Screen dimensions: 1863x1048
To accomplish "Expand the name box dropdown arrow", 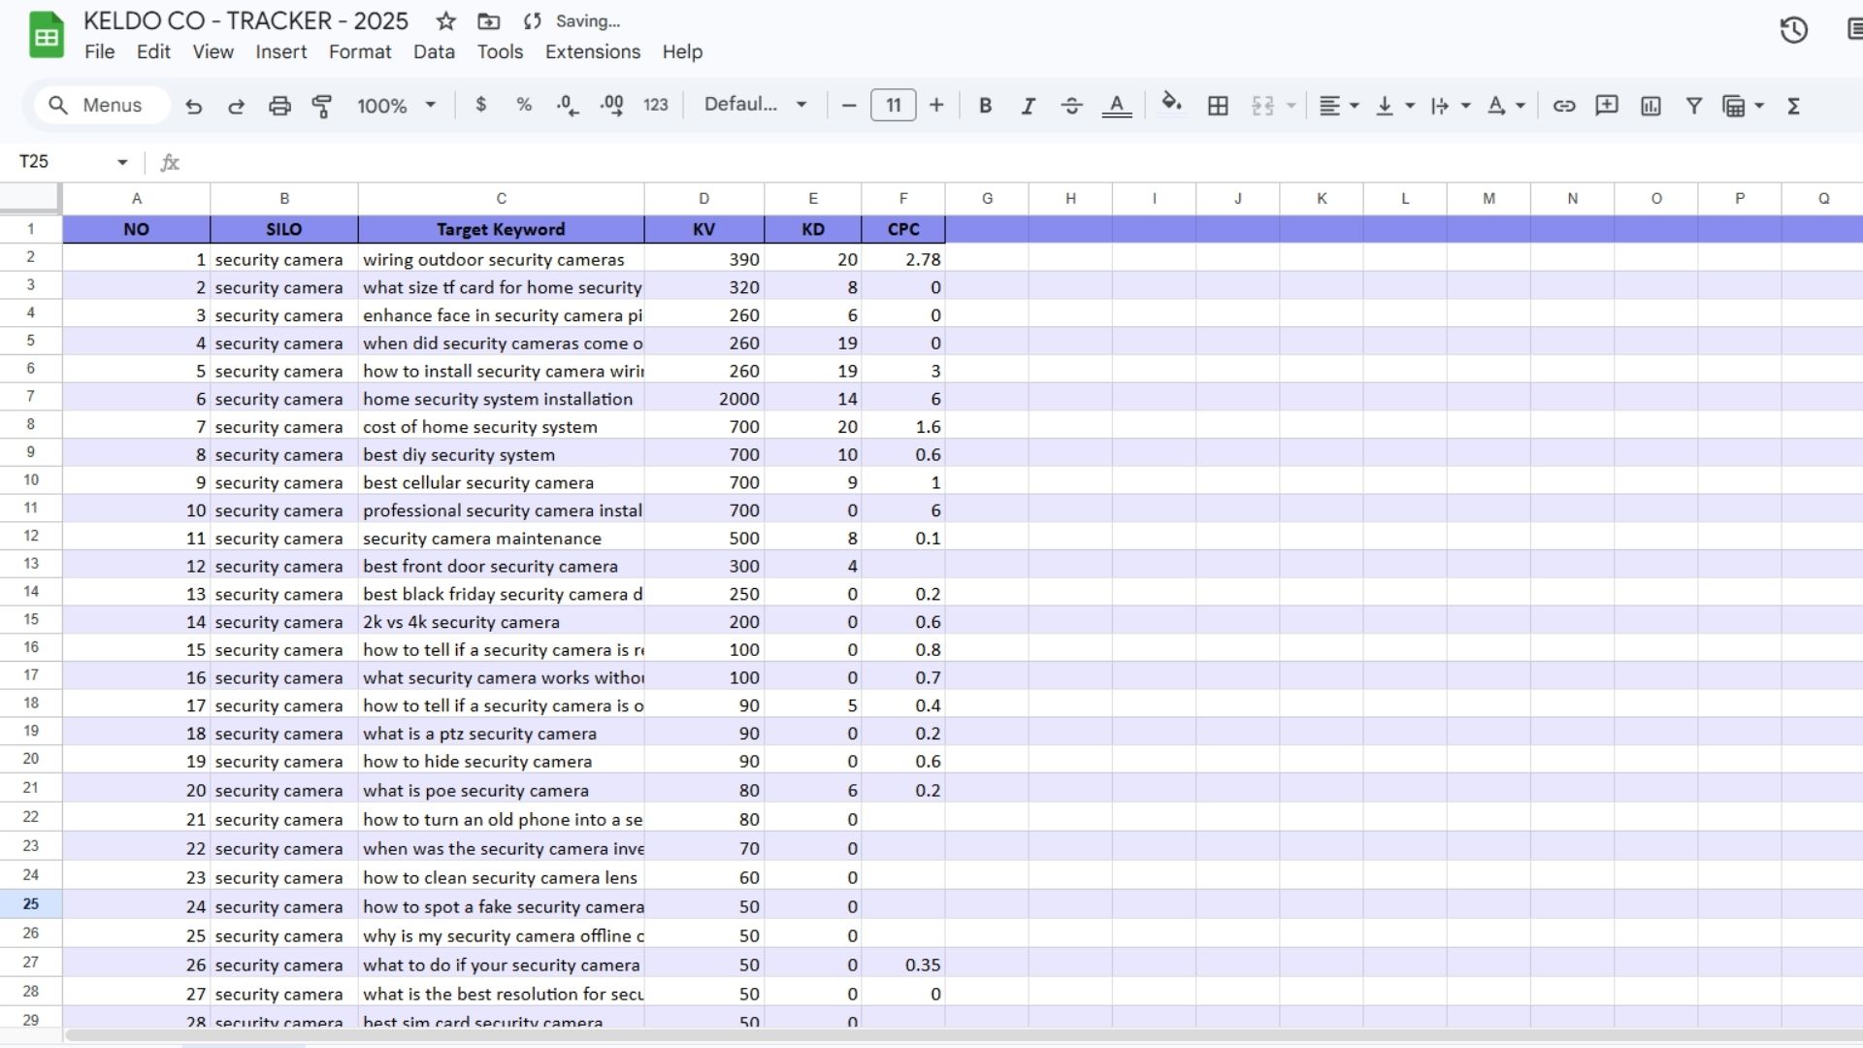I will 122,162.
